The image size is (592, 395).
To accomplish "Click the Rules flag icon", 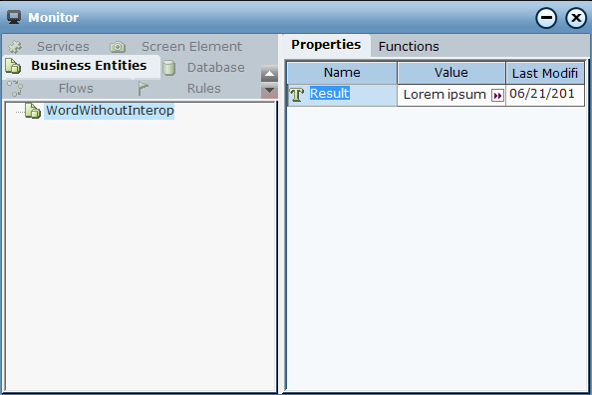I will pos(143,89).
